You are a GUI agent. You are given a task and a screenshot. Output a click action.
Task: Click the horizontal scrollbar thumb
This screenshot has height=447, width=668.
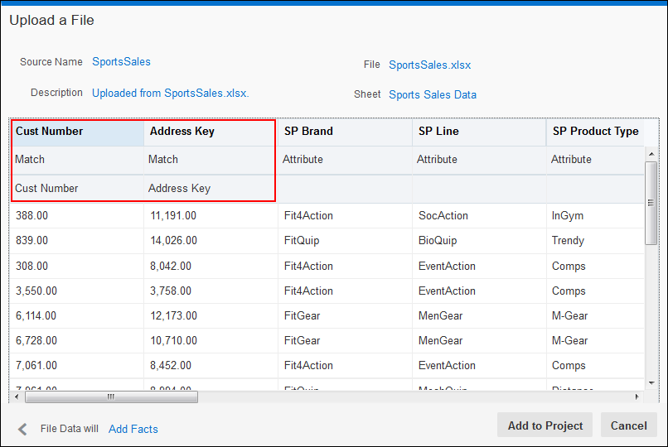111,397
